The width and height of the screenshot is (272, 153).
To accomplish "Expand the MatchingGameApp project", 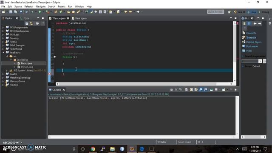I will [x=3, y=78].
